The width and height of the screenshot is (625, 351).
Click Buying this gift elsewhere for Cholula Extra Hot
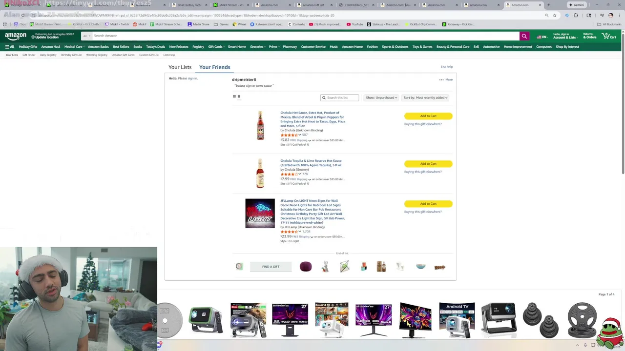423,124
